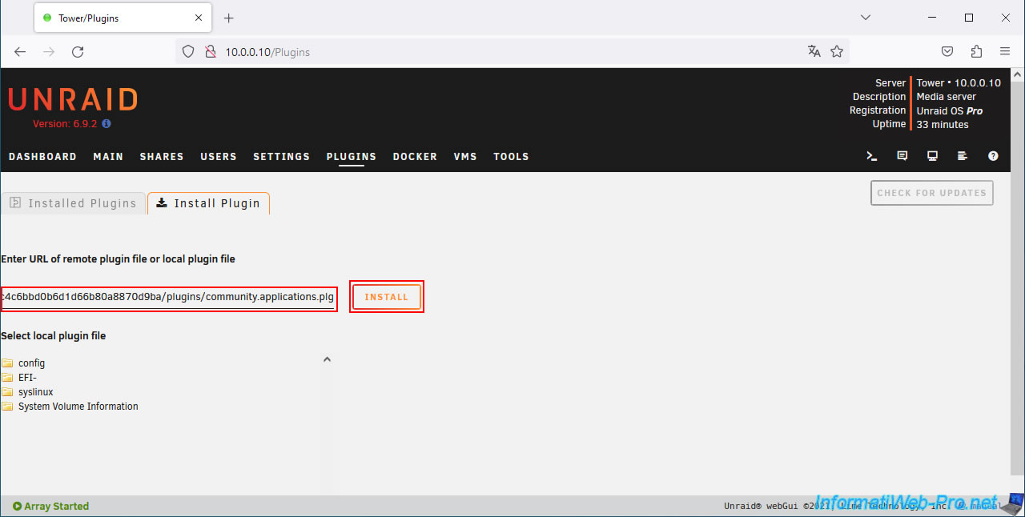Bookmark this page with star icon
Viewport: 1025px width, 517px height.
point(837,51)
